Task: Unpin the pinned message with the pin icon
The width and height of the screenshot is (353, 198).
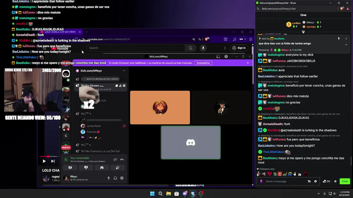Action: [x=339, y=39]
